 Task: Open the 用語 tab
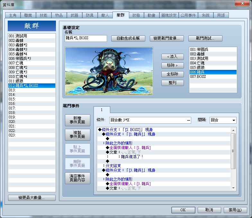(221, 15)
